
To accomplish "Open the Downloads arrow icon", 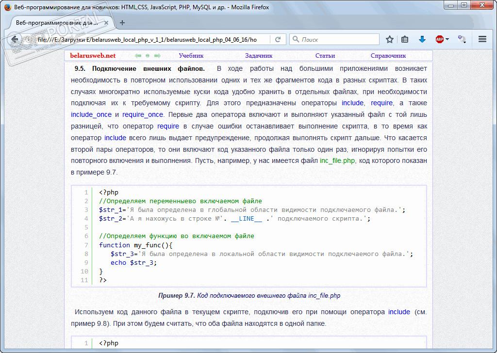I will click(x=422, y=40).
